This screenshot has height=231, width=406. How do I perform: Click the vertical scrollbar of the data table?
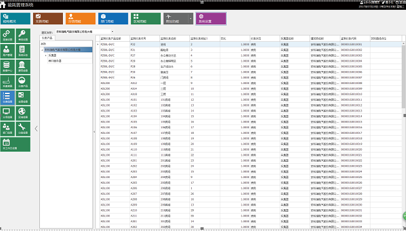click(x=404, y=134)
